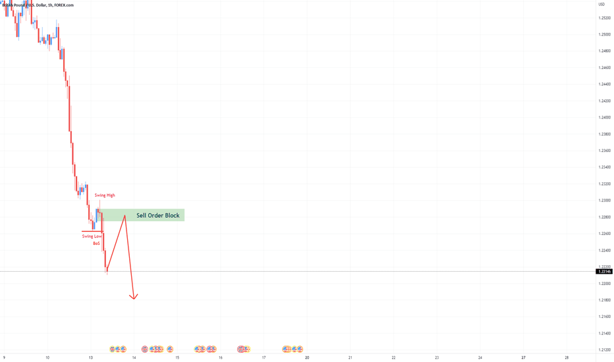Click red arrowhead at the projection's end
The image size is (614, 362).
(x=134, y=297)
